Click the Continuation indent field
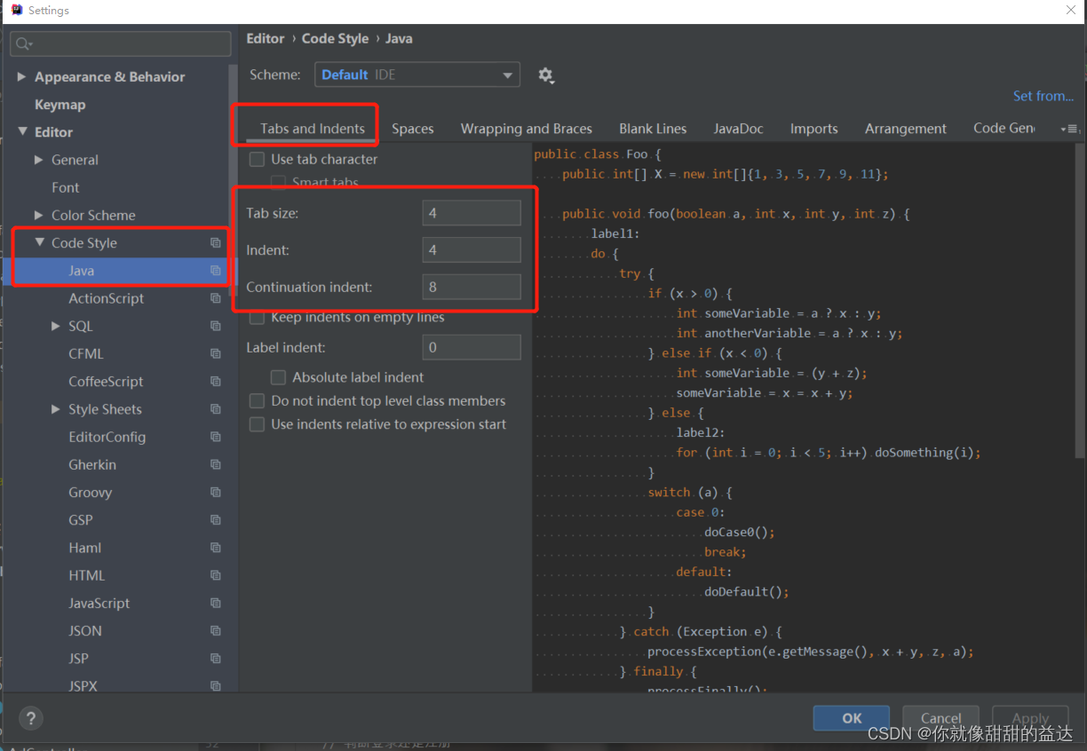 tap(472, 287)
